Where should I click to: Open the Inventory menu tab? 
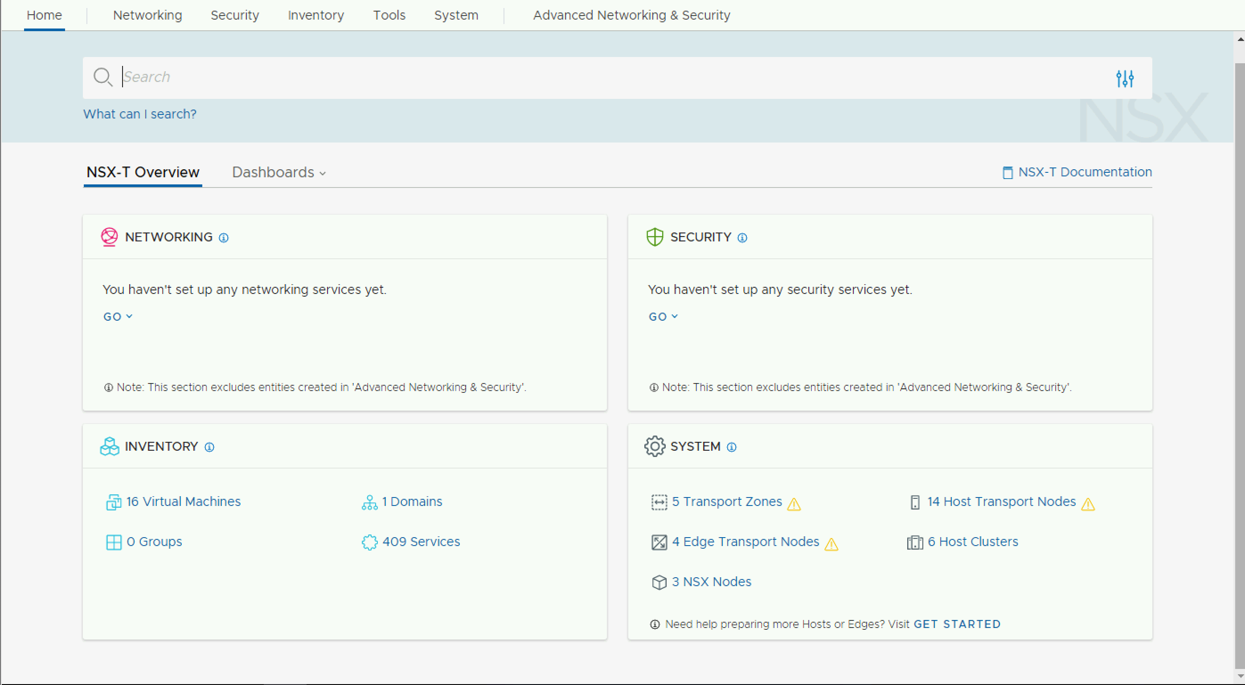[x=315, y=16]
